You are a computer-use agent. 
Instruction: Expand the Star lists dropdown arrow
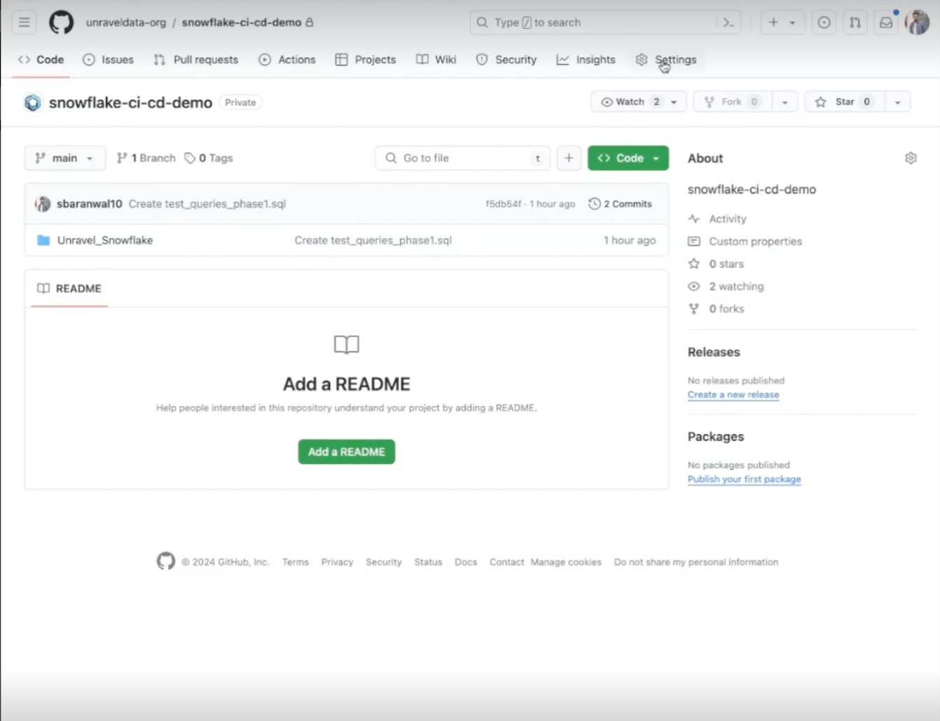(x=897, y=102)
